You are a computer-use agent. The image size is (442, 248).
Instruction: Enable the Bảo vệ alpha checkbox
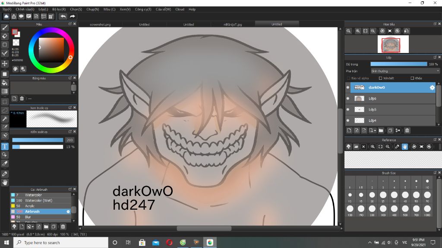[348, 78]
